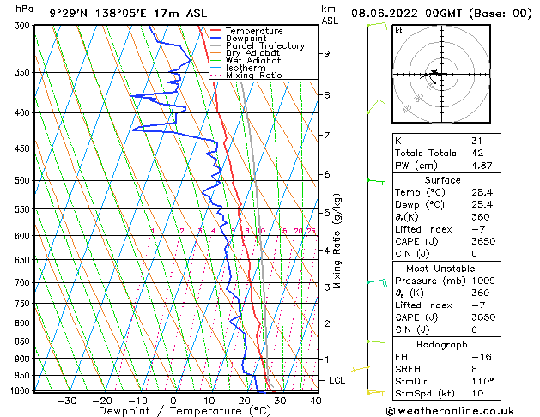540x417 pixels.
Task: Select the 'Isotherm' legend label
Action: tap(246, 68)
